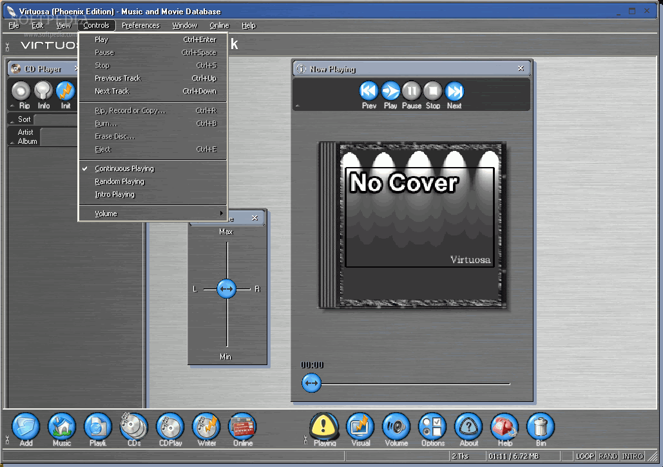
Task: Click the Rip button in CD Player
Action: coord(21,95)
